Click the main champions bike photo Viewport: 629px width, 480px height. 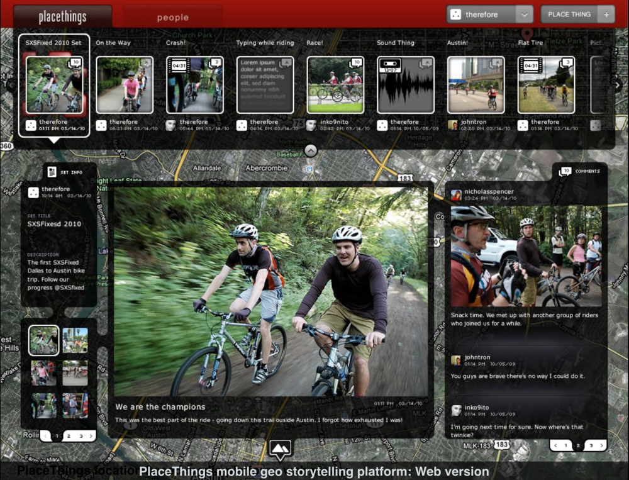pos(270,292)
